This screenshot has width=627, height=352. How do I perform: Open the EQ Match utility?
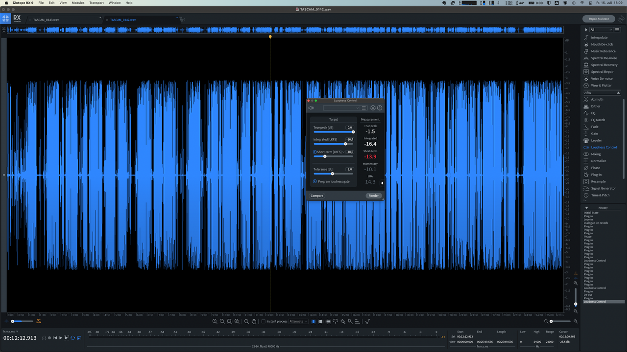(x=598, y=120)
